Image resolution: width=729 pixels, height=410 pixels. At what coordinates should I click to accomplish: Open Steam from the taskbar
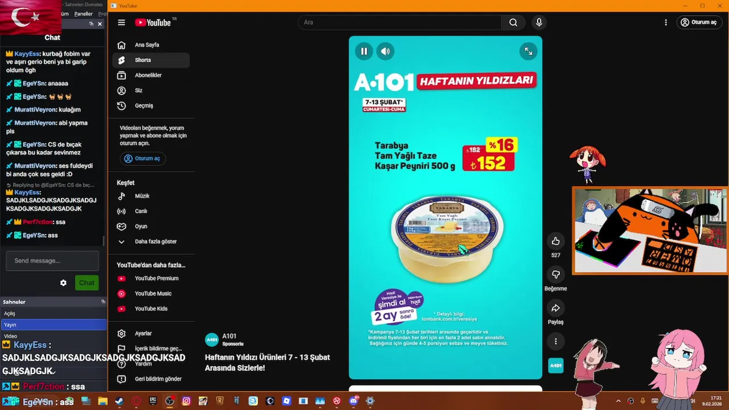(119, 401)
